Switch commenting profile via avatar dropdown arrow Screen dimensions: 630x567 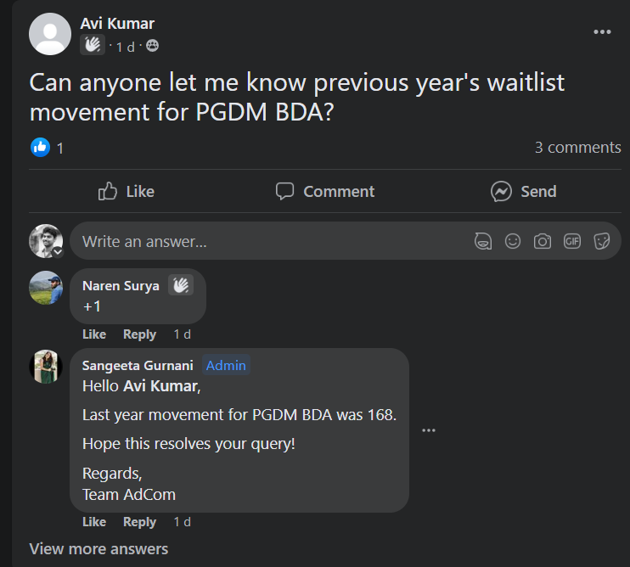pyautogui.click(x=58, y=252)
